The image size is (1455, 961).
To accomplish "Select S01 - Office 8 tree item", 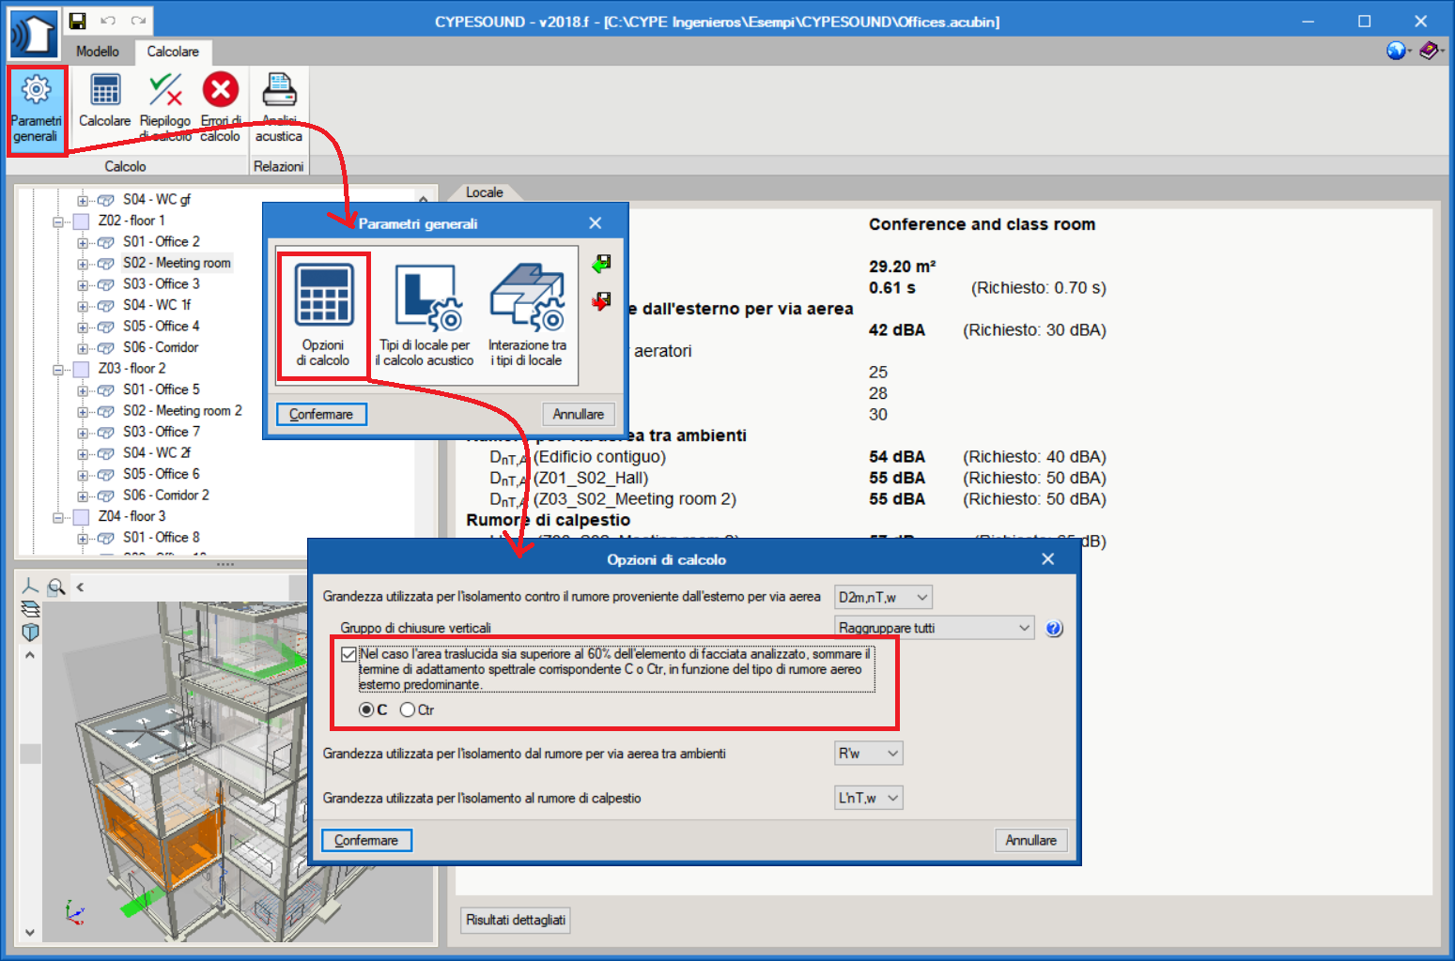I will 162,538.
